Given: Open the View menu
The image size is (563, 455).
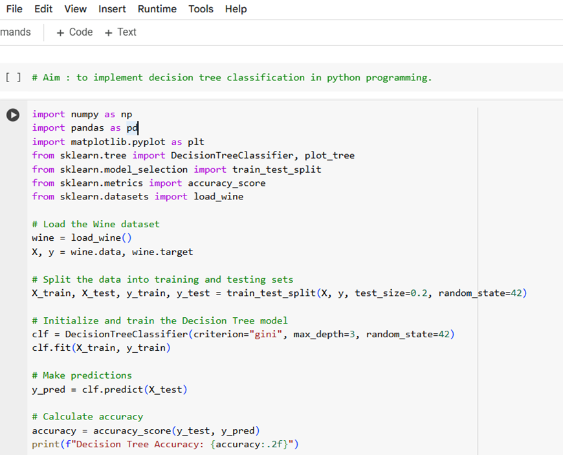Looking at the screenshot, I should [x=76, y=9].
